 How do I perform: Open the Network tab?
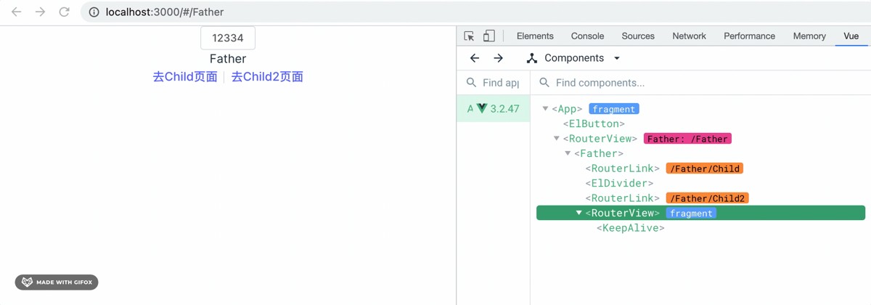689,36
